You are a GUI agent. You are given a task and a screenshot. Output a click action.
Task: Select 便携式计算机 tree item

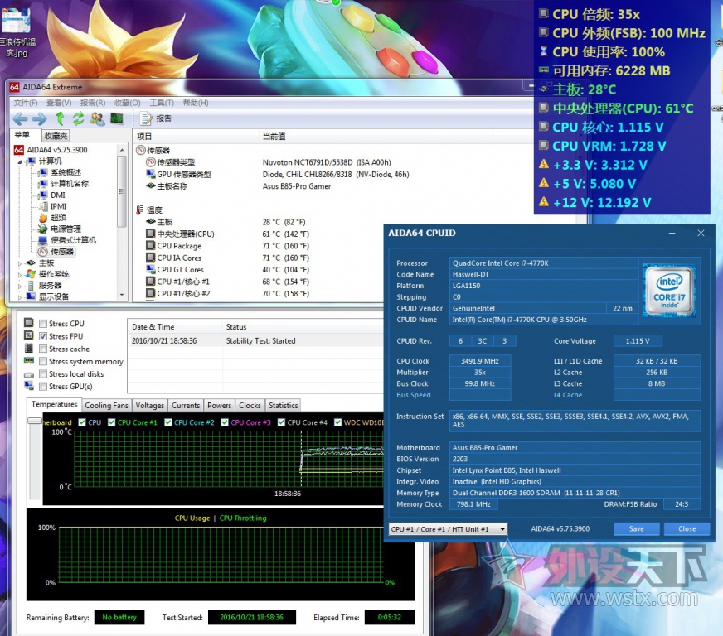(73, 240)
